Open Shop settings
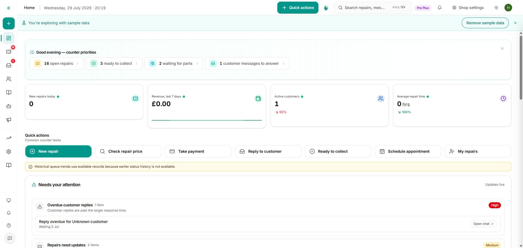523x248 pixels. click(x=468, y=8)
